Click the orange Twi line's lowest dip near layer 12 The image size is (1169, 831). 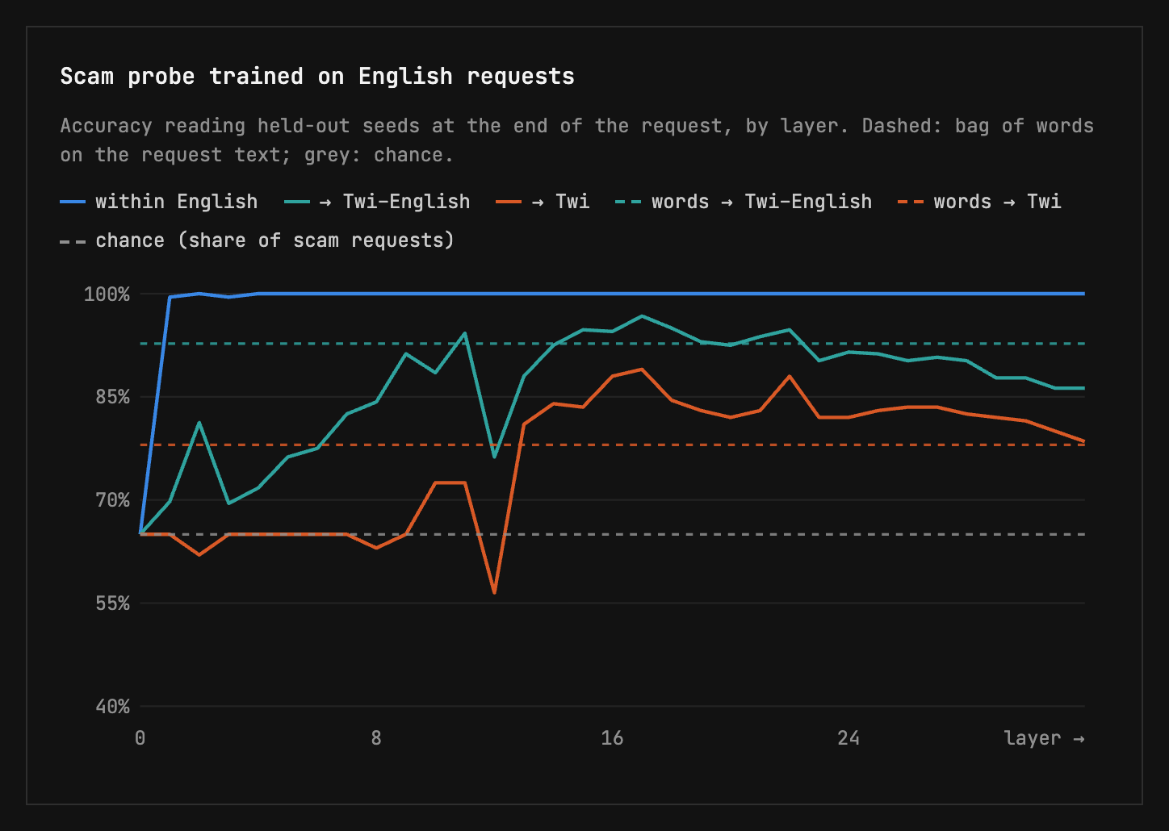point(494,592)
